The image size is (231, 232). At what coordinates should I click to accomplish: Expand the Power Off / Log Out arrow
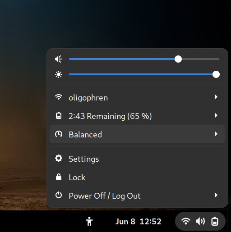coord(216,195)
